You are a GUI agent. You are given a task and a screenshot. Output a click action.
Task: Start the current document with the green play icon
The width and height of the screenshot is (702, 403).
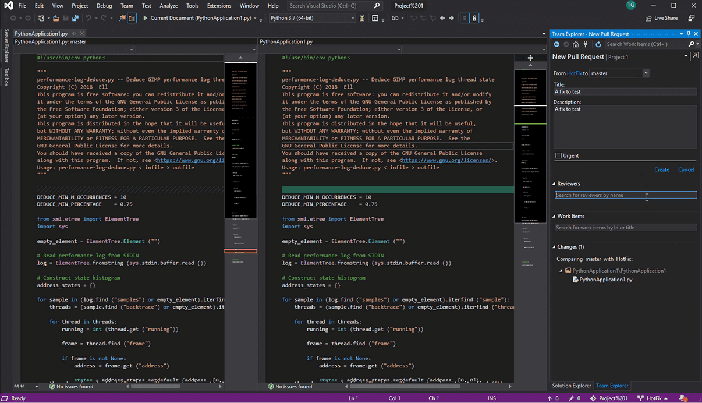(x=146, y=18)
